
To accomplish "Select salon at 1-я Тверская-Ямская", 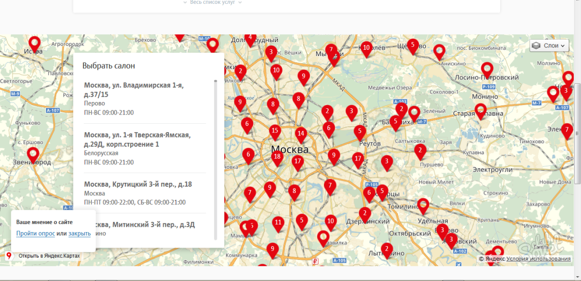I will pyautogui.click(x=138, y=139).
